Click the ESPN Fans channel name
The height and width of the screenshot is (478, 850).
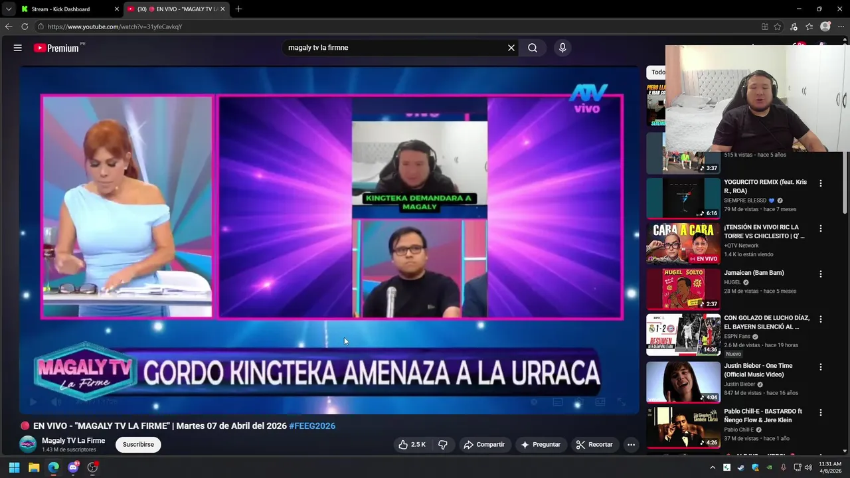click(x=737, y=337)
